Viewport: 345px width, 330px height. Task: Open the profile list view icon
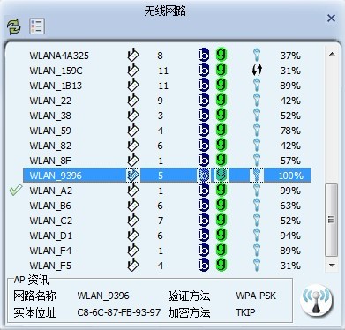tap(37, 26)
